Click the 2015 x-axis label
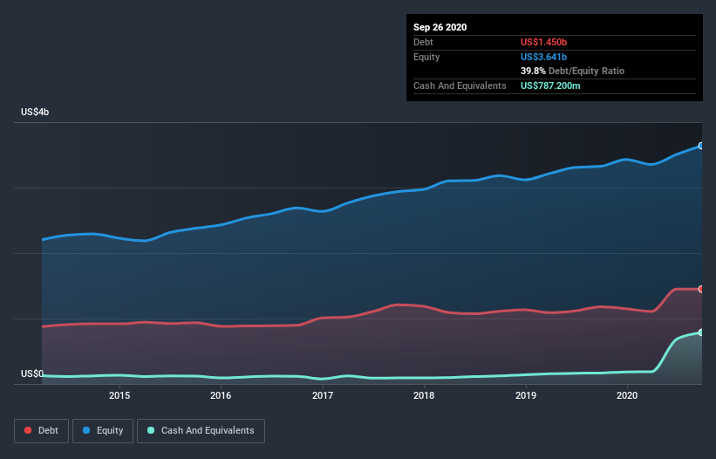Screen dimensions: 716x459 [x=119, y=395]
